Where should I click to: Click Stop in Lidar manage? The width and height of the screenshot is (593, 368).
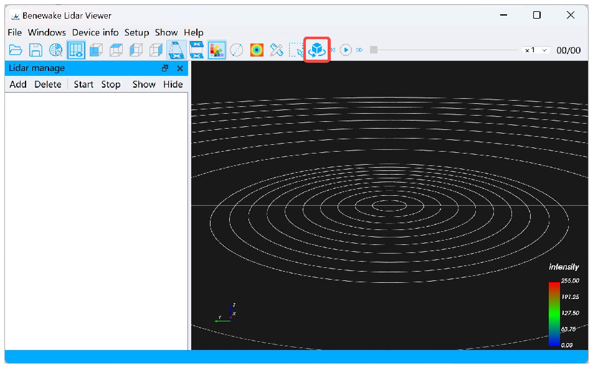pos(111,84)
